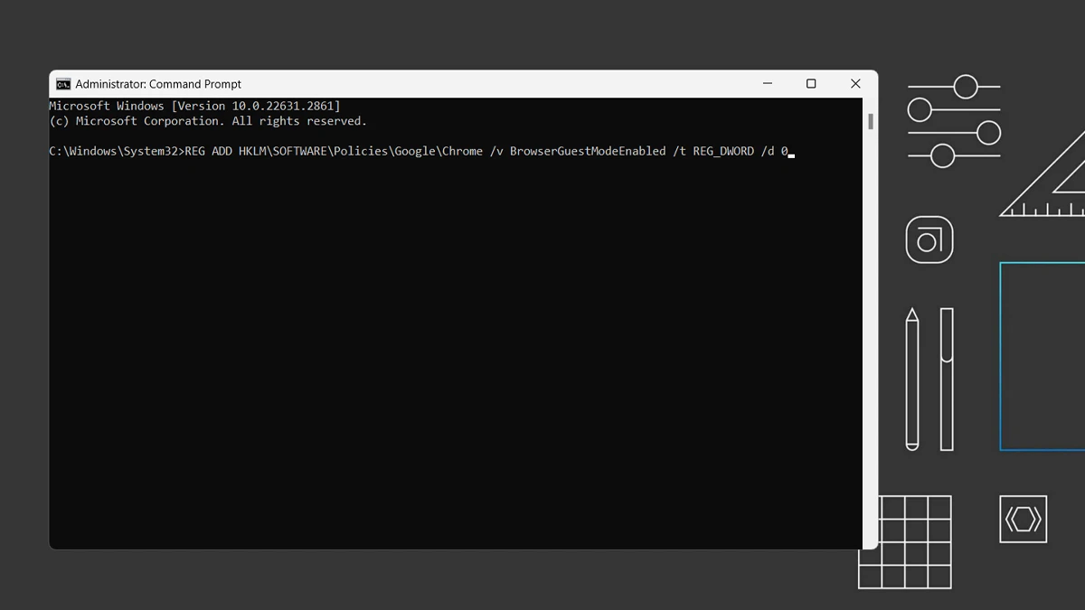1085x610 pixels.
Task: Click the C:\Windows\System32> prompt text
Action: pyautogui.click(x=117, y=151)
